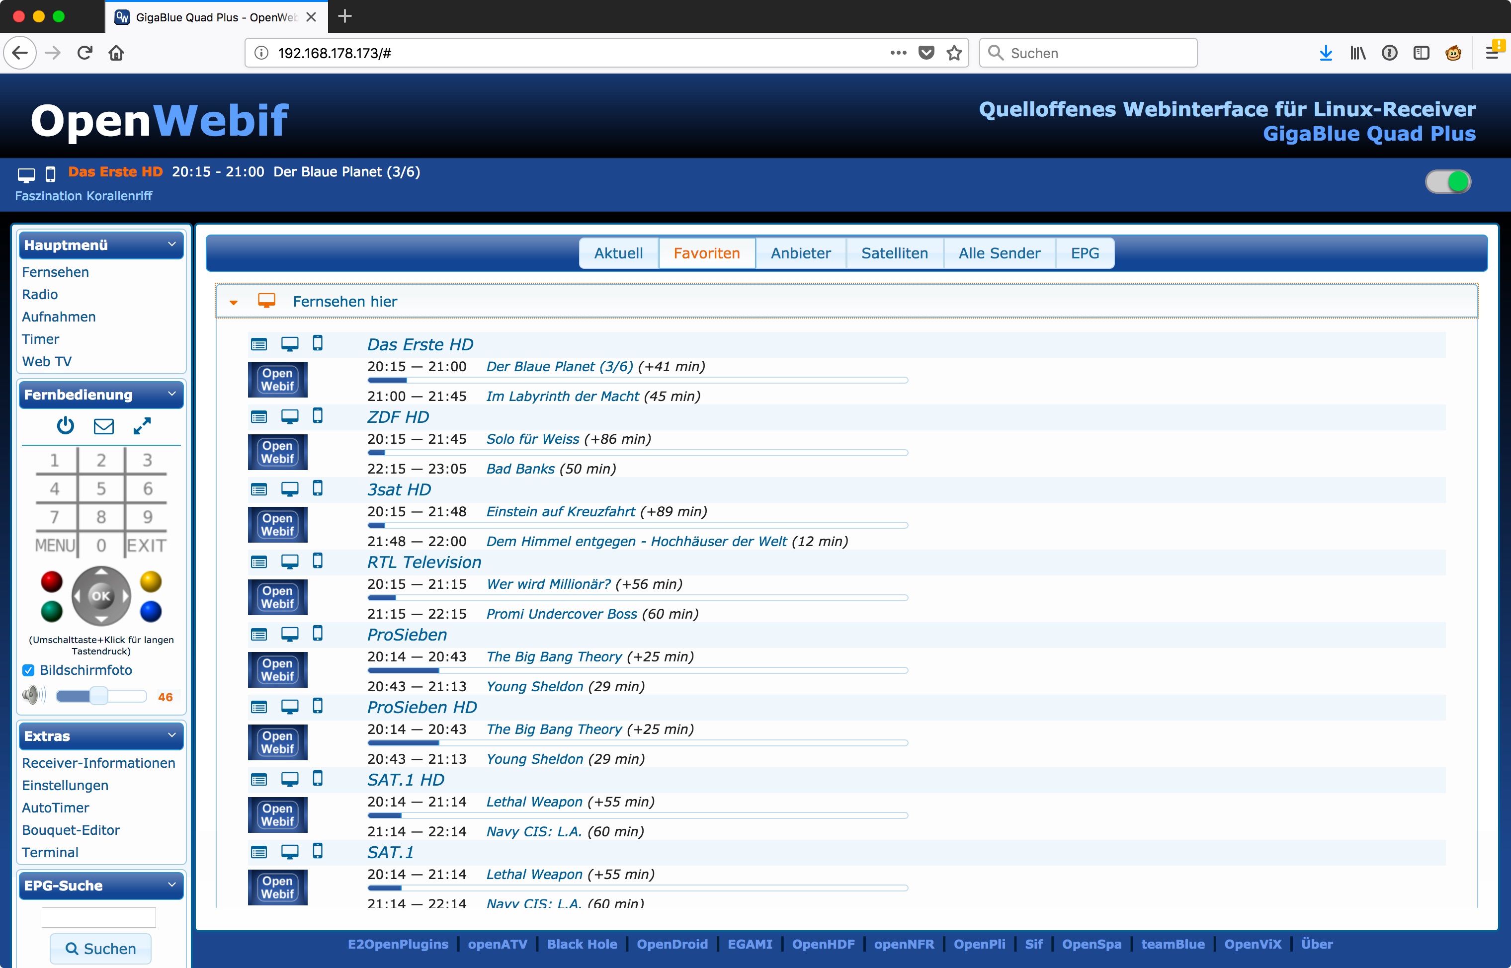Viewport: 1511px width, 968px height.
Task: Click the Firefox Suchen search box
Action: (x=1088, y=53)
